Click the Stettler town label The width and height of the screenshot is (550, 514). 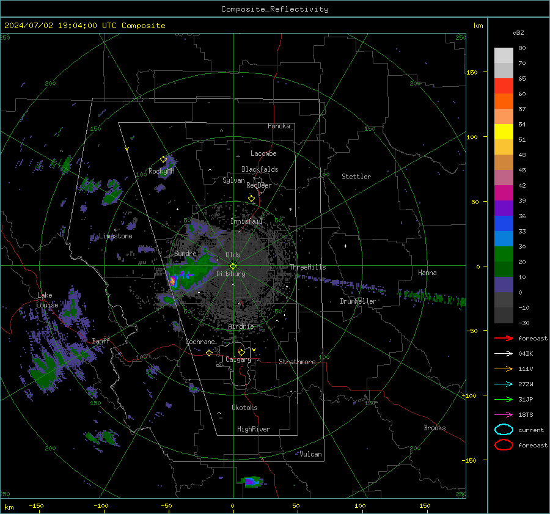click(356, 177)
